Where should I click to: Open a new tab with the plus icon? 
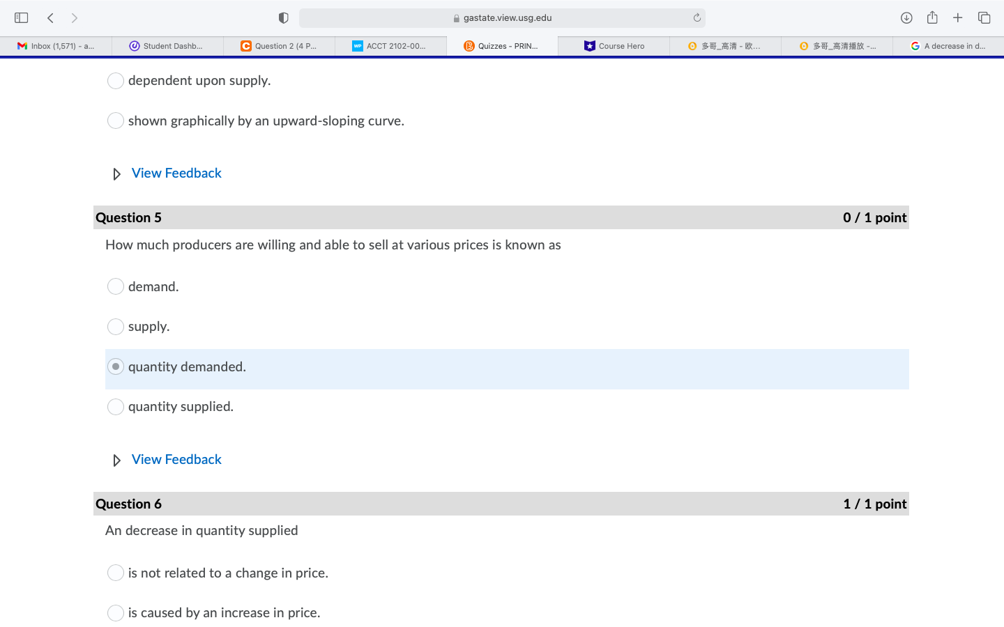958,17
